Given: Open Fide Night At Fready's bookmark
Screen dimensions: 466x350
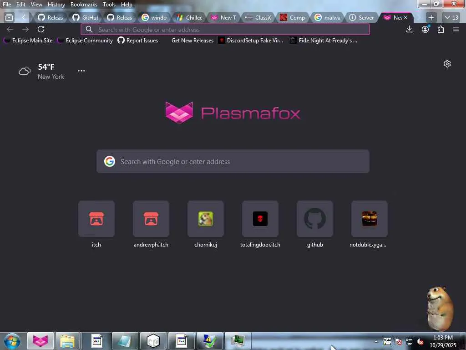Looking at the screenshot, I should (324, 41).
